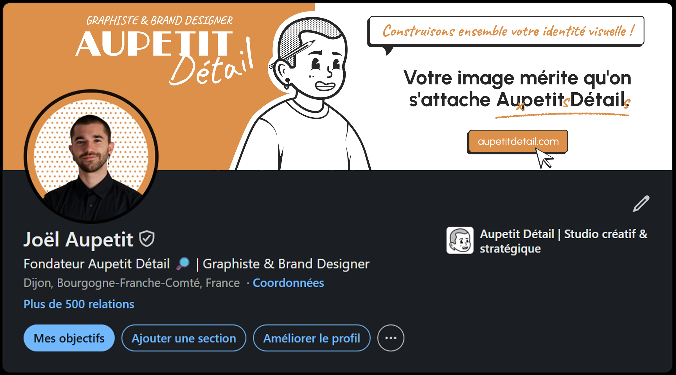Click the Ajouter une section button
This screenshot has width=676, height=375.
[184, 338]
